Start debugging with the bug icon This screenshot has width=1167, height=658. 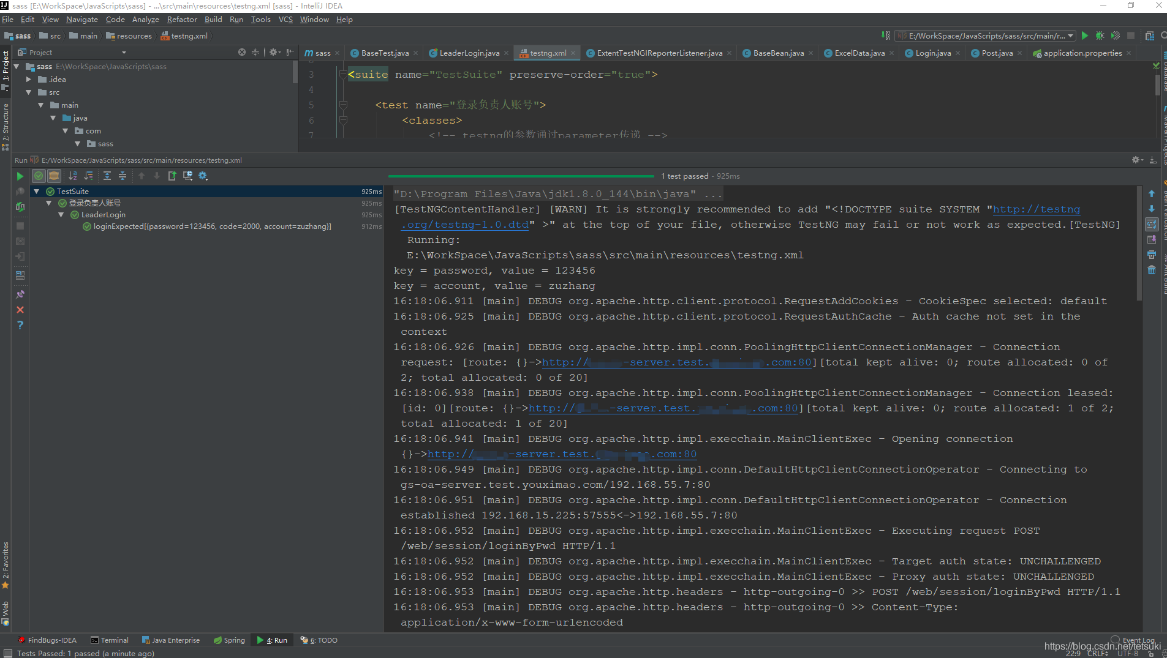coord(1100,36)
